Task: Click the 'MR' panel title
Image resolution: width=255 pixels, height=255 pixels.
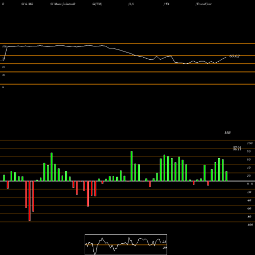Action: click(x=227, y=133)
